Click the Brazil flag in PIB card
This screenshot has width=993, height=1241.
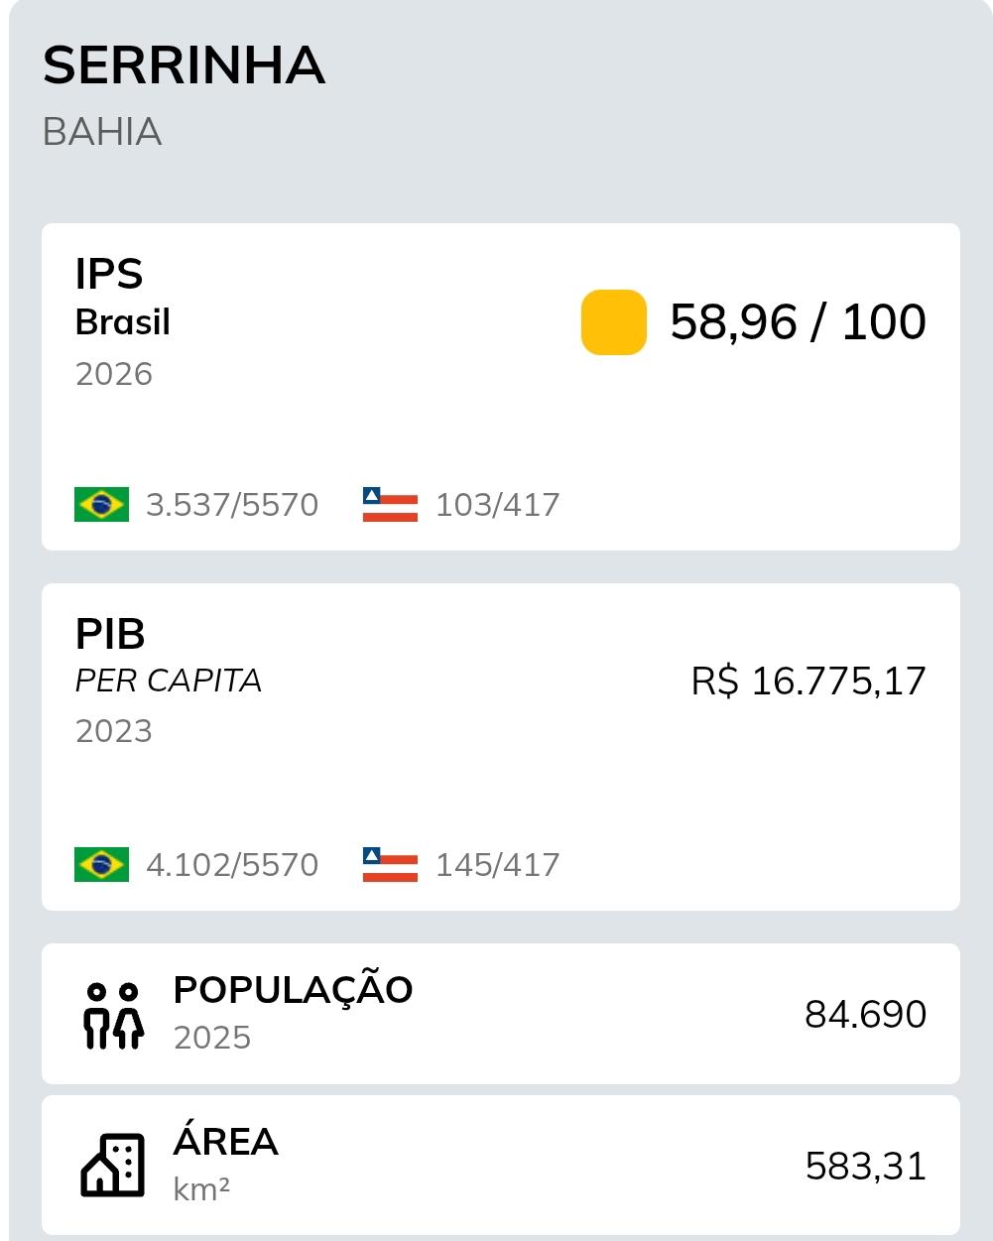[x=101, y=864]
